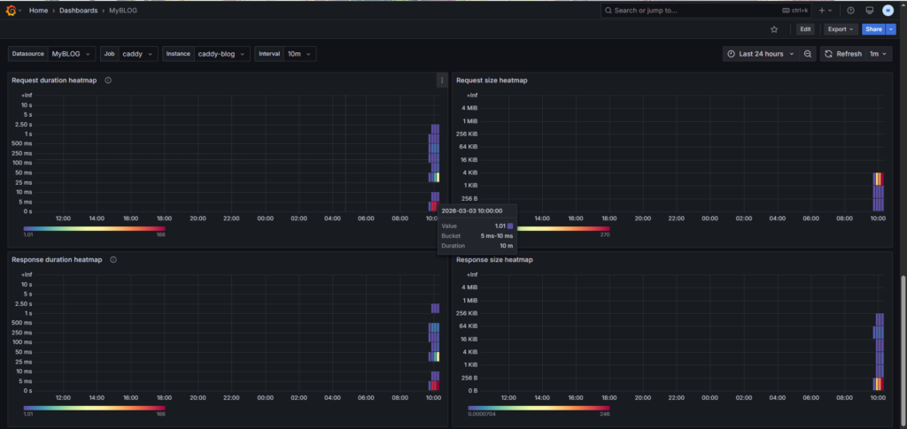Show info for Request duration heatmap
Image resolution: width=907 pixels, height=429 pixels.
coord(108,80)
